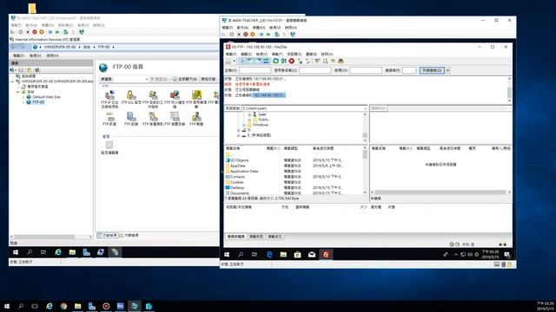
Task: Open FTP Firewall Support icon in IIS
Action: pos(175,94)
